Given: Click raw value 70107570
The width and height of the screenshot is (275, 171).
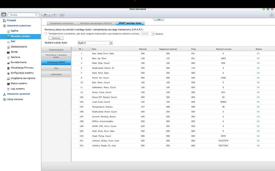Looking at the screenshot, I should point(223,141).
